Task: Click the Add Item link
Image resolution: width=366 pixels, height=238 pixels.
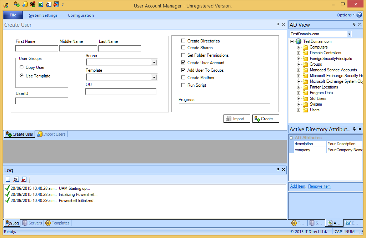Action: pos(298,186)
